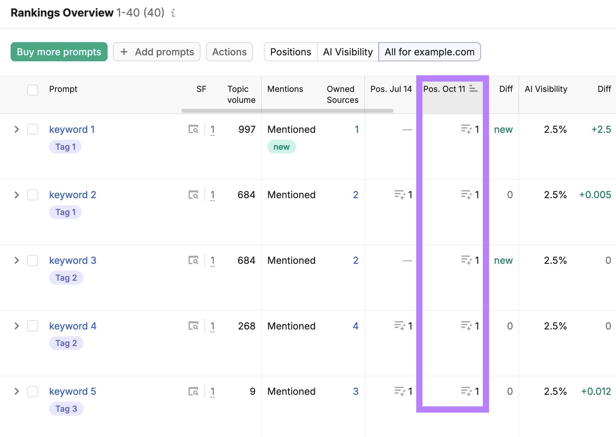Click the plus icon in Add prompts
The image size is (616, 437).
(124, 52)
